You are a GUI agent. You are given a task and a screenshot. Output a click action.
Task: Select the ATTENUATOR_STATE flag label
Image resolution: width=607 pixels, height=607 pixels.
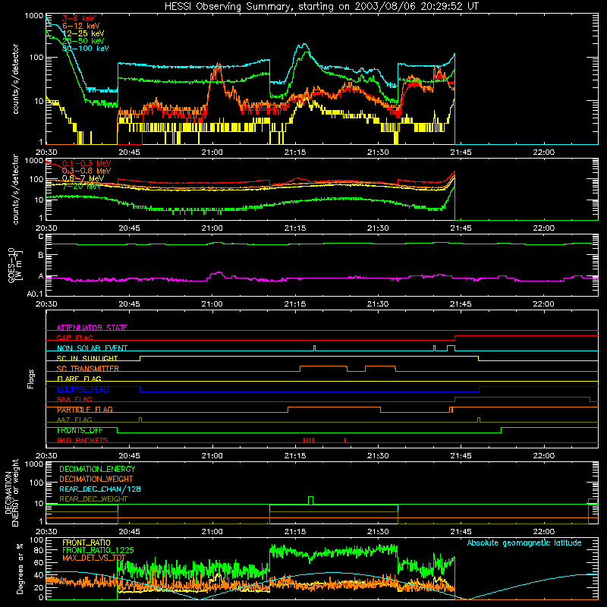coord(92,328)
